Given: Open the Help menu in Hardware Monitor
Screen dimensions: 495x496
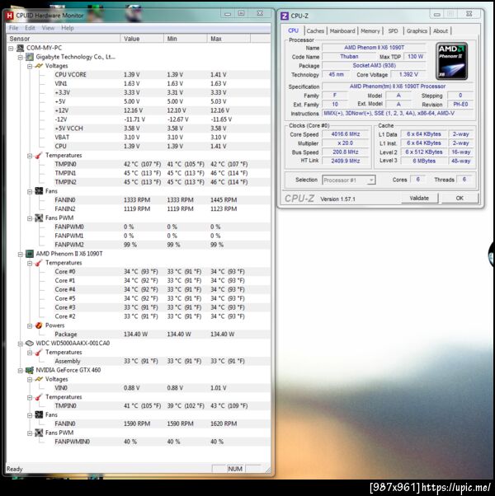Looking at the screenshot, I should pyautogui.click(x=68, y=28).
